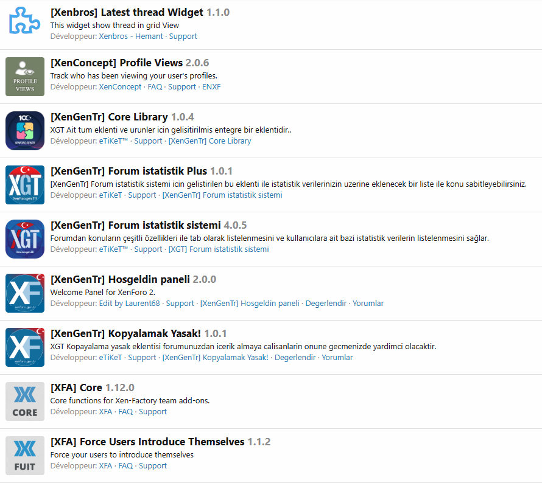Open Support link for Core Library
Screen dimensions: 542x483
point(149,141)
